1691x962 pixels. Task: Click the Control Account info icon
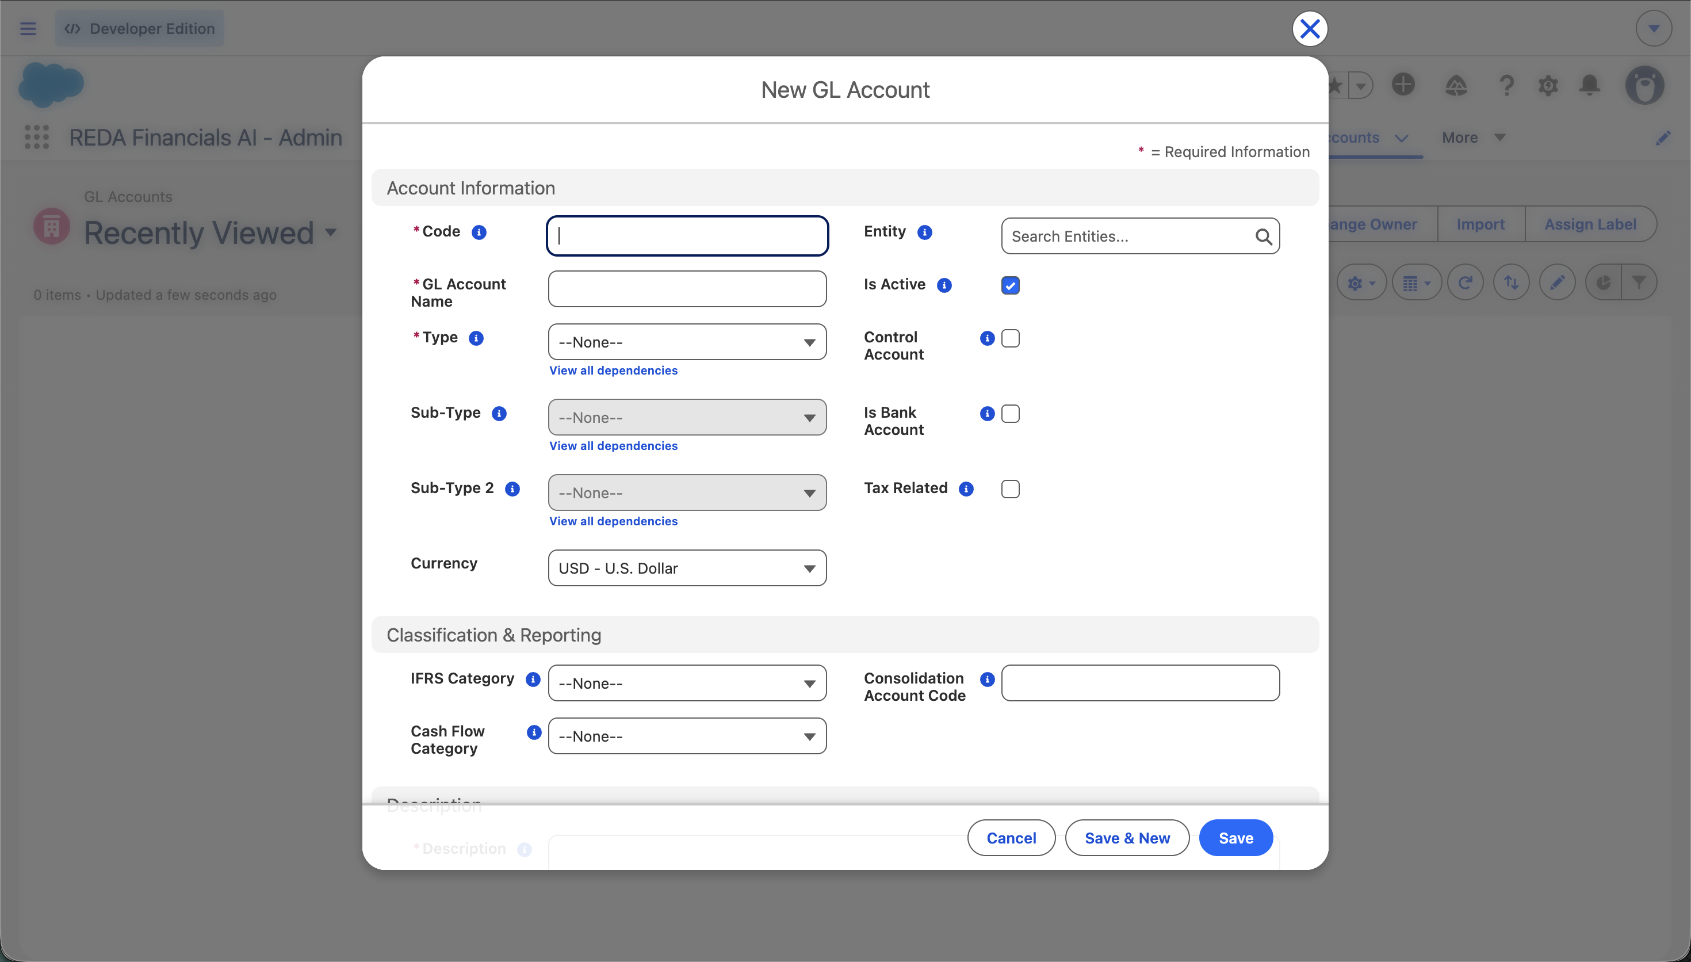(987, 338)
